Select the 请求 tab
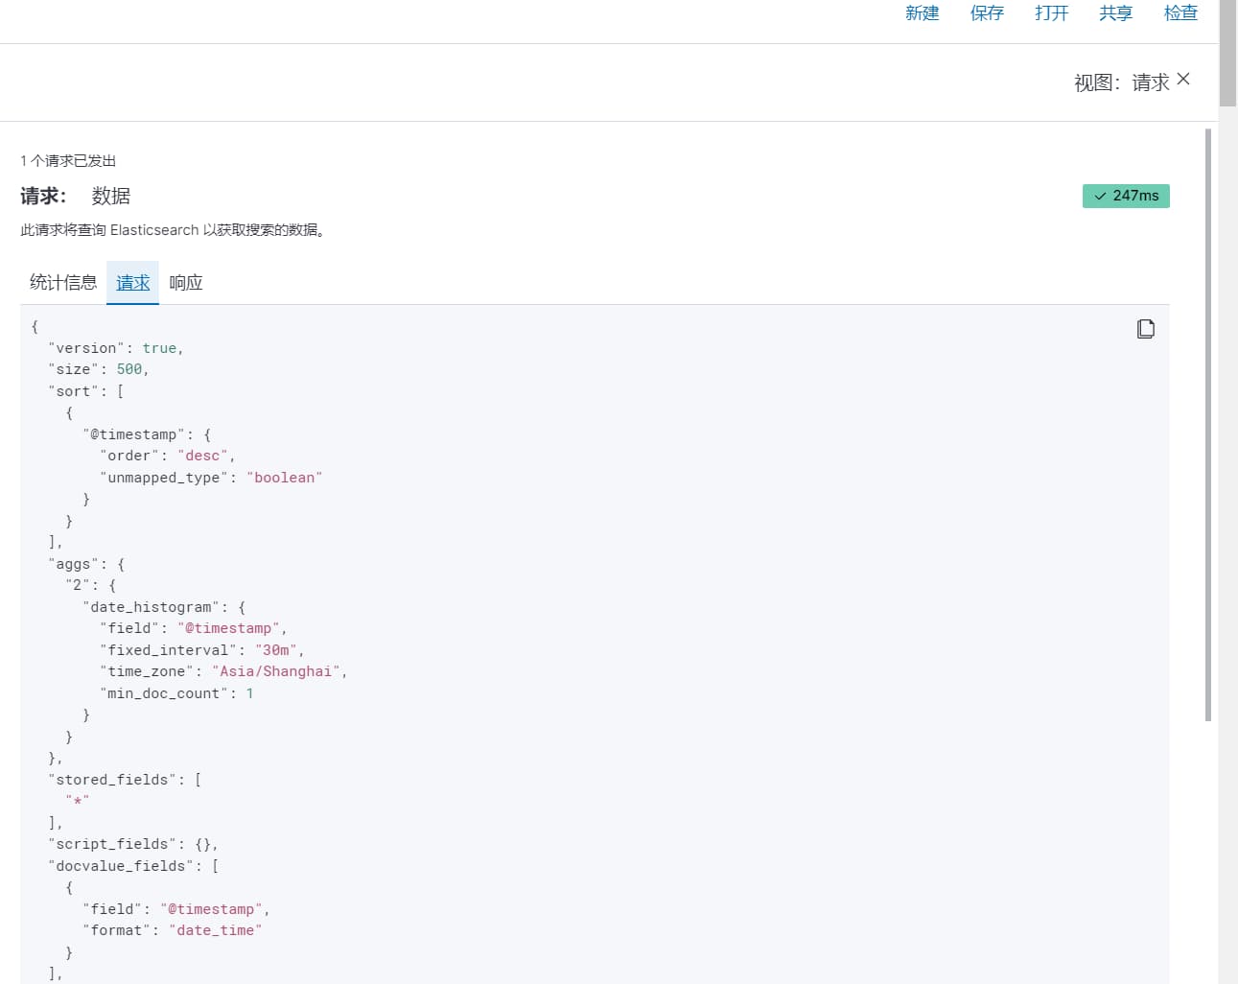 pos(132,283)
